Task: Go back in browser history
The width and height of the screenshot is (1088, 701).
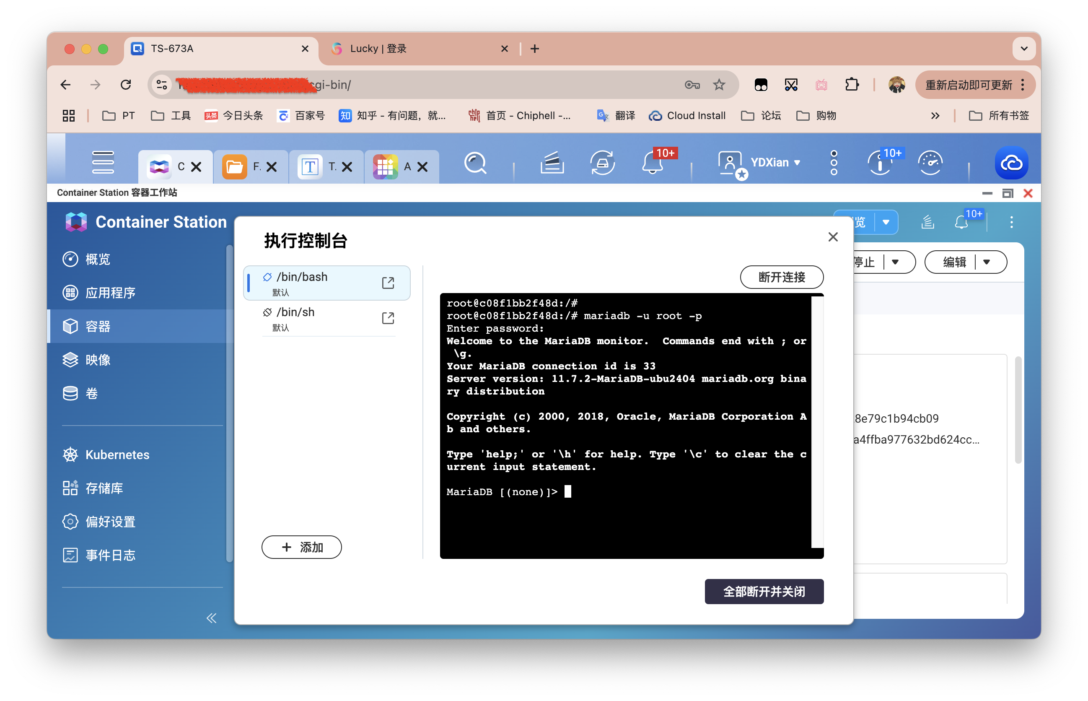Action: click(x=65, y=85)
